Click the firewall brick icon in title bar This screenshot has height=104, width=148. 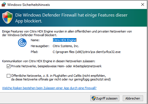(4, 4)
